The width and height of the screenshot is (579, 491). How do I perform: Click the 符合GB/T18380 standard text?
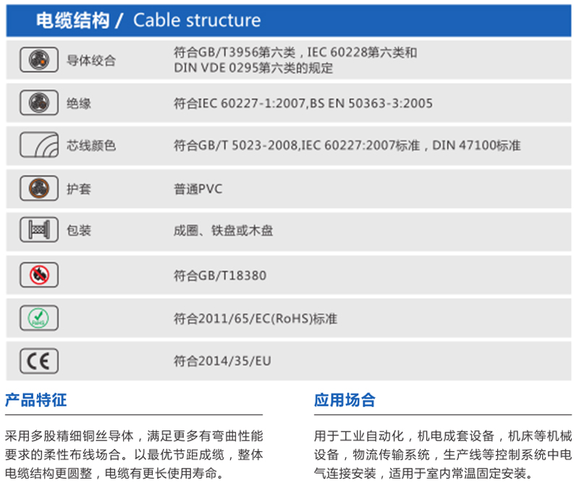point(220,275)
